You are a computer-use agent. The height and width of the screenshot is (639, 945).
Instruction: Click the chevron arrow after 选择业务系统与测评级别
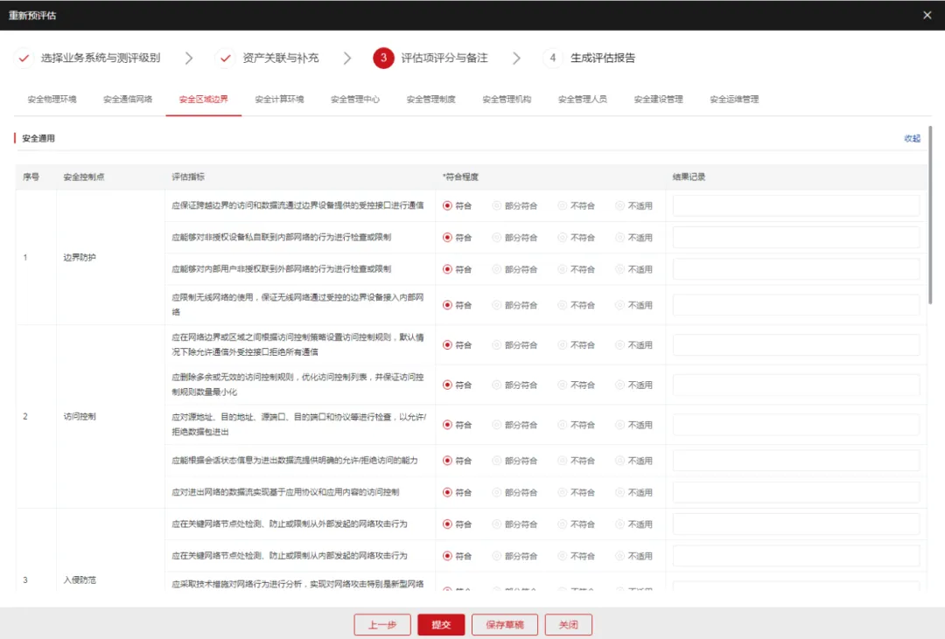click(x=189, y=58)
